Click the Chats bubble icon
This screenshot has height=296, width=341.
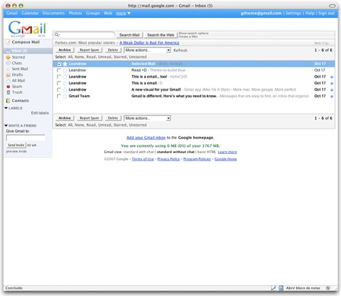[x=8, y=63]
